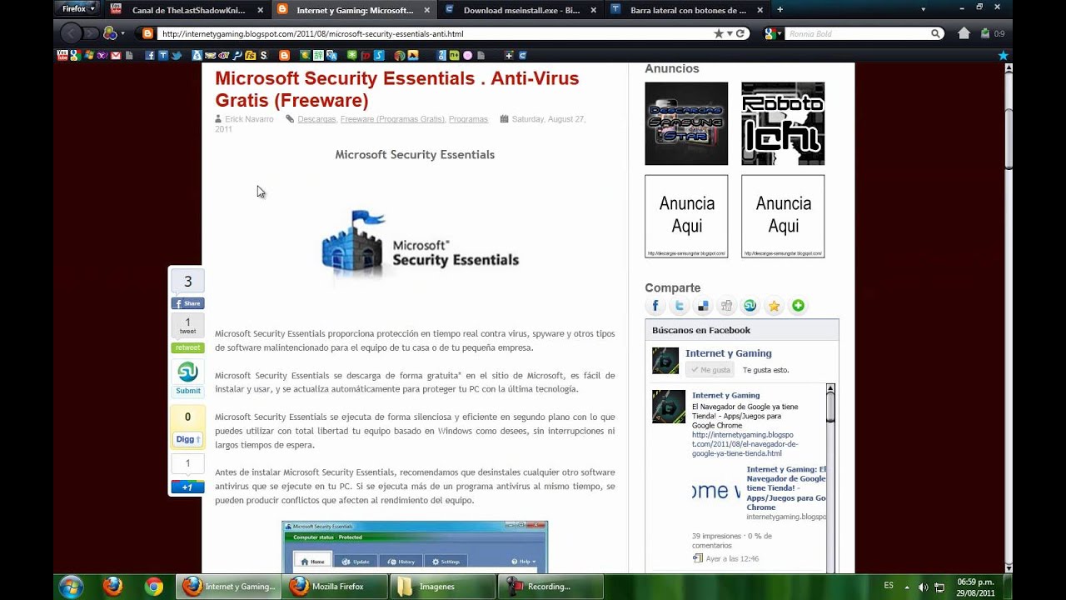
Task: Click the Digg button in floating bar
Action: click(x=187, y=439)
